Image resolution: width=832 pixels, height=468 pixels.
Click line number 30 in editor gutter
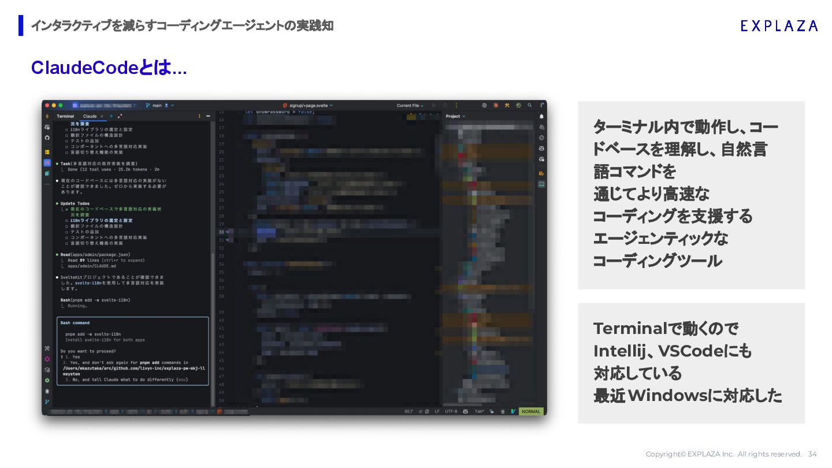tap(221, 232)
